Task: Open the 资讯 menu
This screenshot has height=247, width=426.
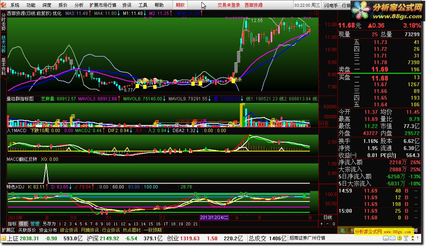Action: pyautogui.click(x=127, y=5)
